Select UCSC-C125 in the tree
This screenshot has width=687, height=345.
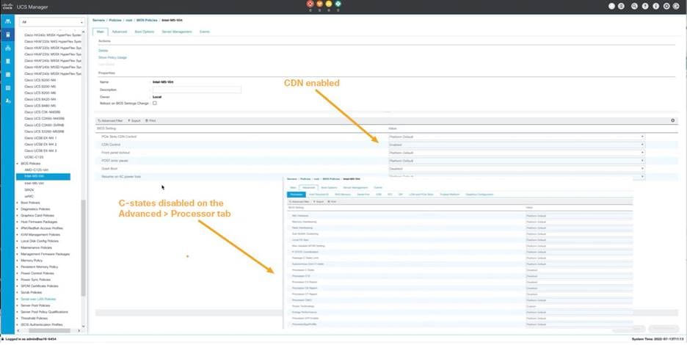pyautogui.click(x=34, y=157)
